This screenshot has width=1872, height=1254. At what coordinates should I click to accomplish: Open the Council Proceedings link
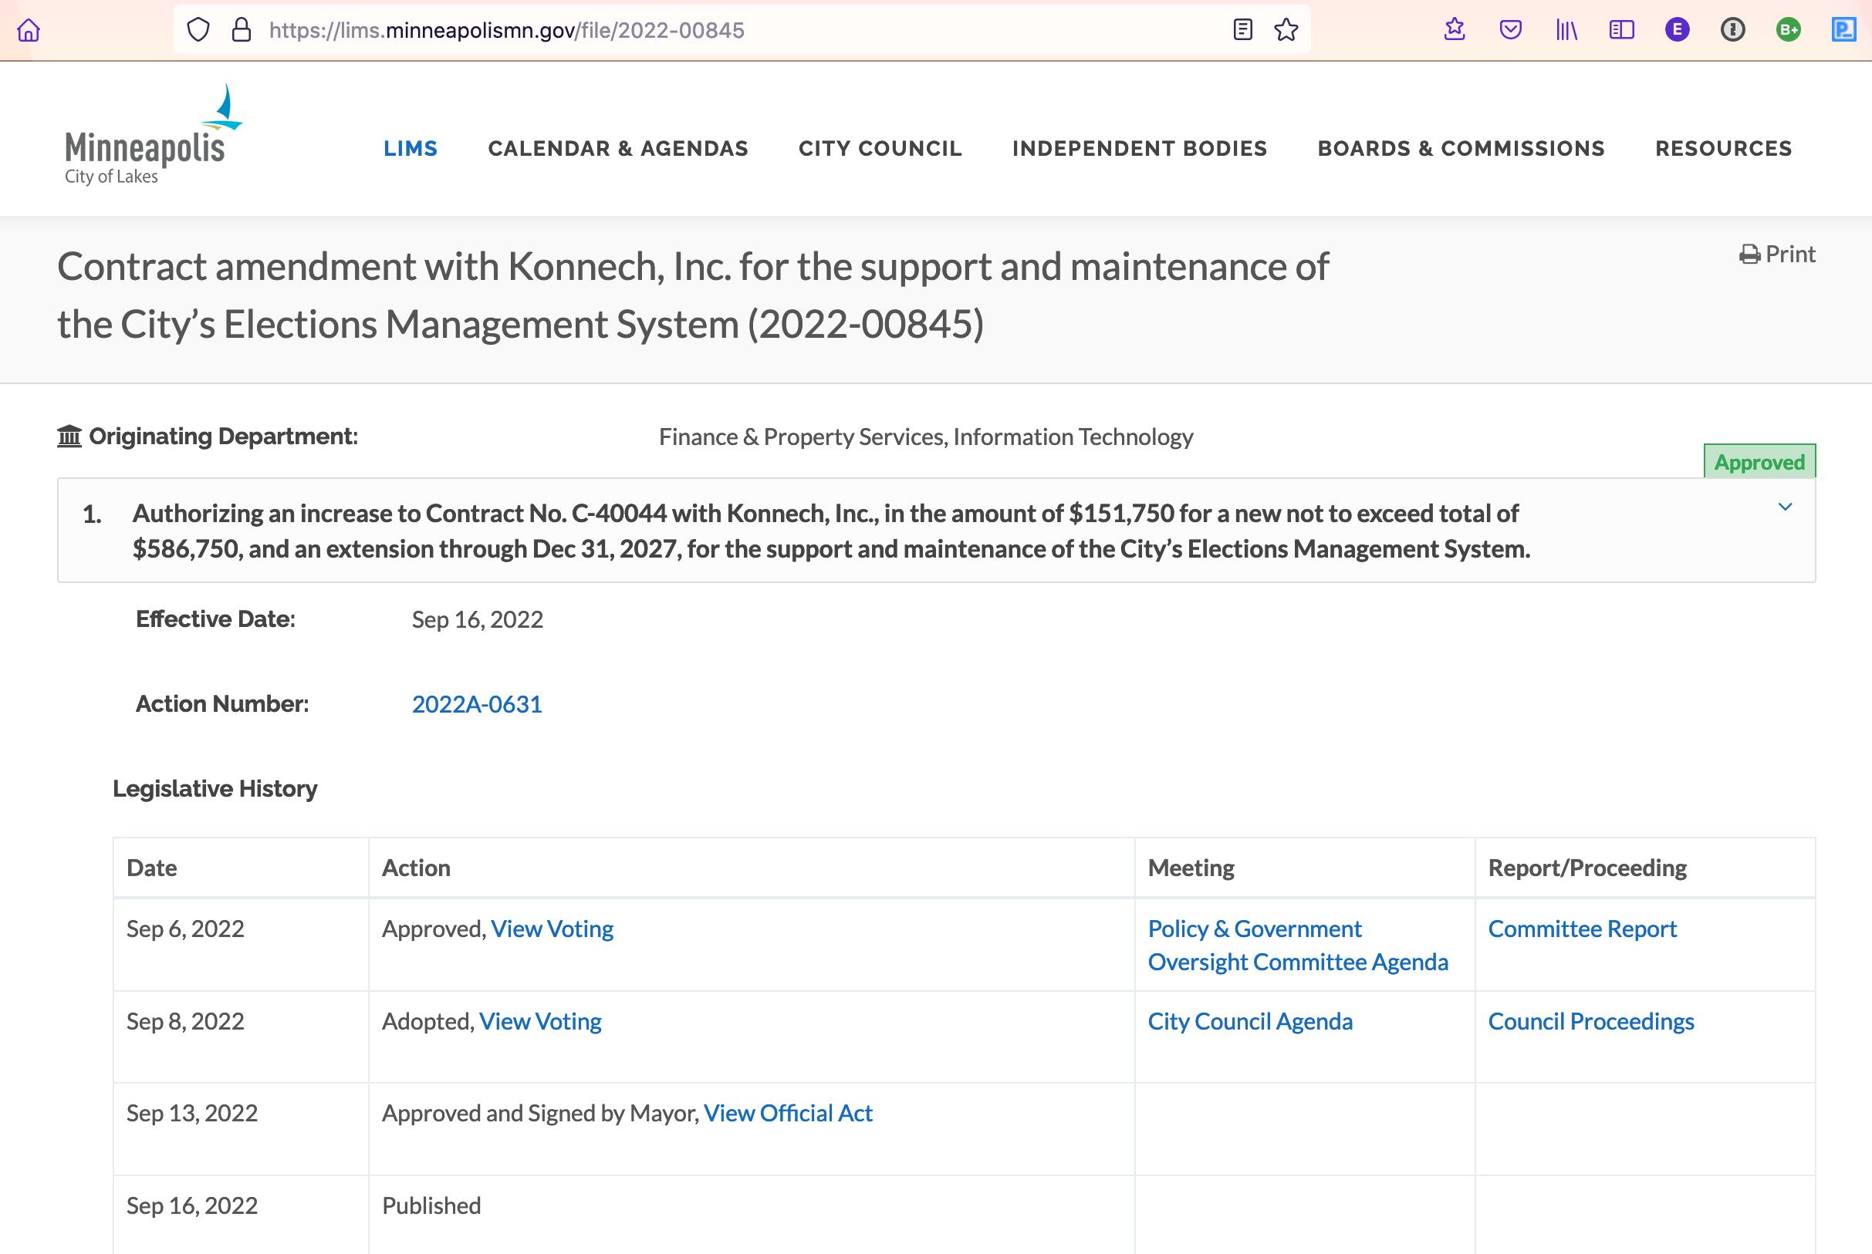pos(1590,1021)
